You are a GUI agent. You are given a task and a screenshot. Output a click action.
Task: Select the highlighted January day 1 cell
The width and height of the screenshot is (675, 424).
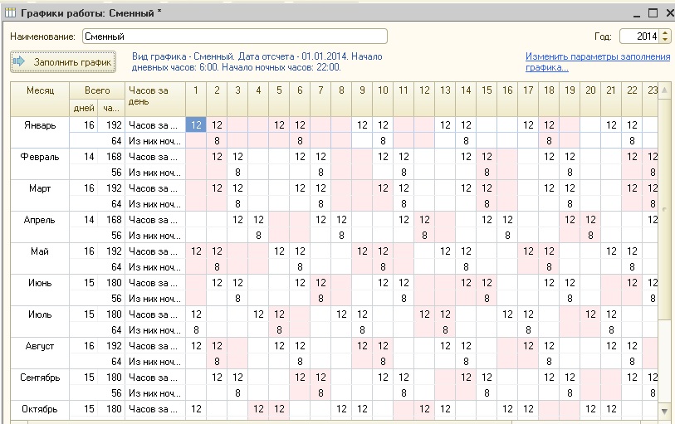(x=196, y=125)
